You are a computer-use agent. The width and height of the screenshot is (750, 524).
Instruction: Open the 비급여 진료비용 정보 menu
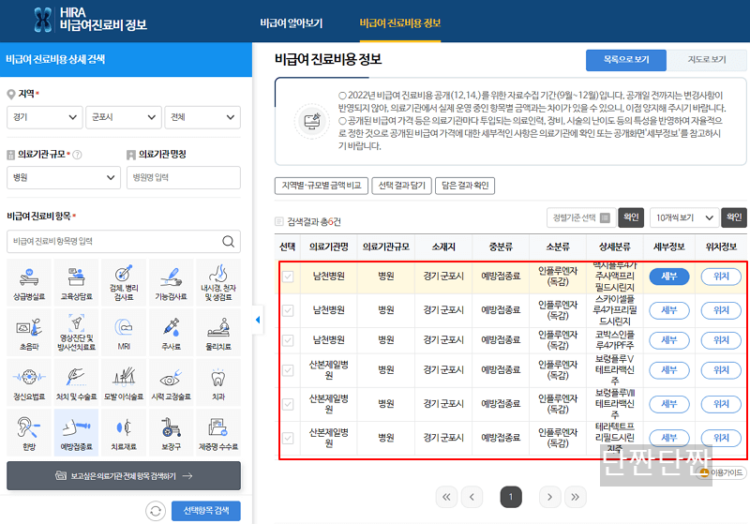coord(400,22)
